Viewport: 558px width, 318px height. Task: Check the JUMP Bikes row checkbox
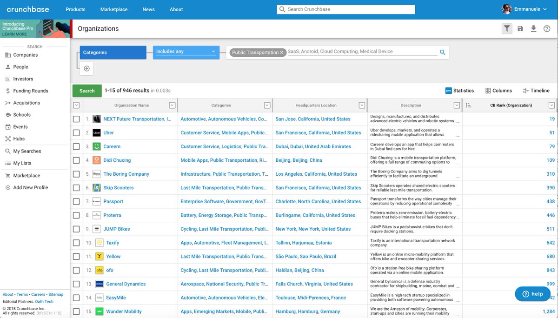(x=76, y=229)
